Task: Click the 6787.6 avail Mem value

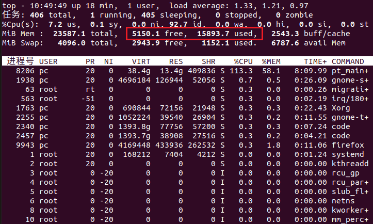Action: (285, 43)
